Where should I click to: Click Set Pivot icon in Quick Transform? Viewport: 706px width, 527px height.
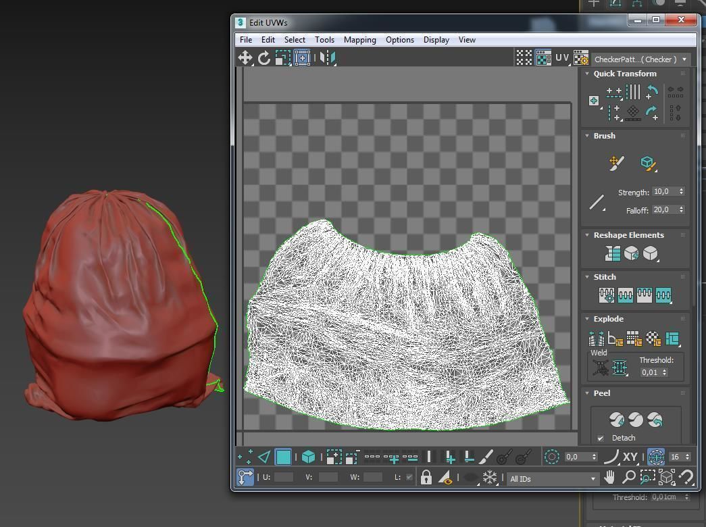point(595,101)
